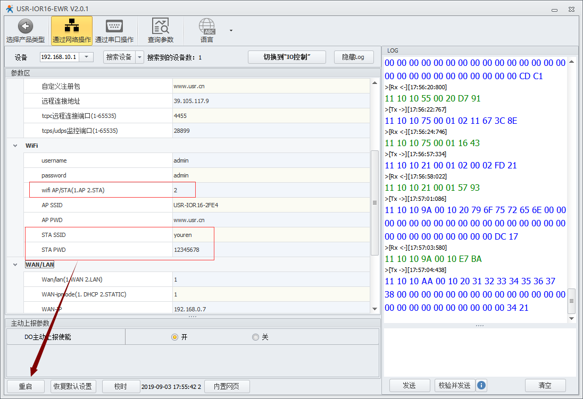Viewport: 583px width, 399px height.
Task: Click the send message text area
Action: [480, 352]
